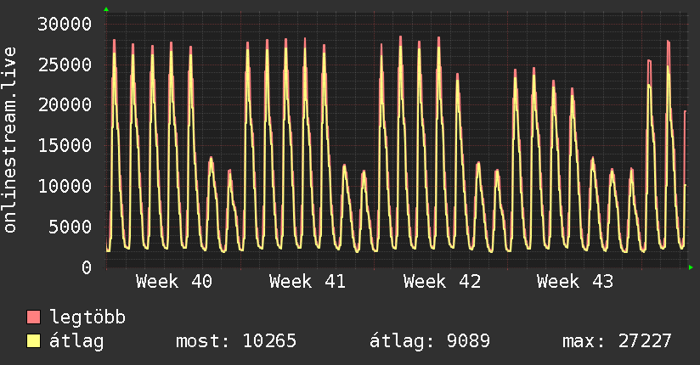Click the 0 y-axis tick label
700x365 pixels.
tap(87, 267)
